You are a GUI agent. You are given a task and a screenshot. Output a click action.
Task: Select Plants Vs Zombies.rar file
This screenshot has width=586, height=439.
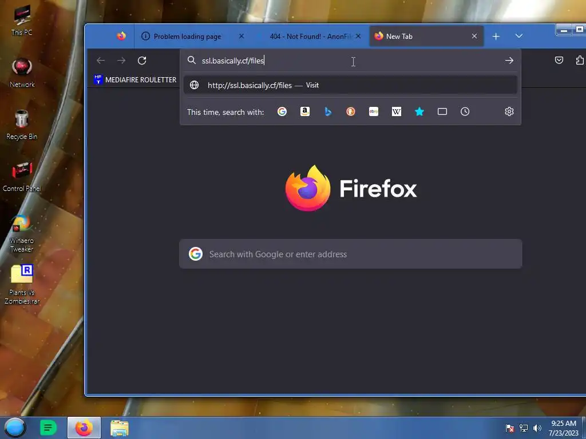point(22,285)
